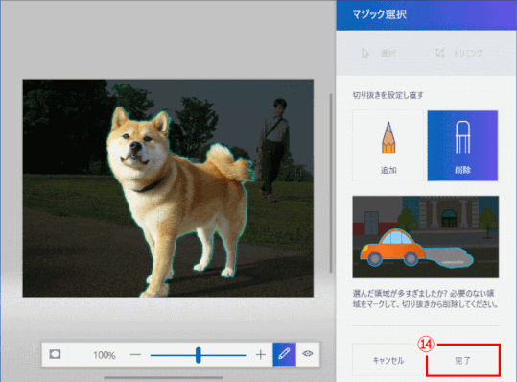
Task: Click the 切り抜きを設定し直す heading
Action: click(x=388, y=95)
